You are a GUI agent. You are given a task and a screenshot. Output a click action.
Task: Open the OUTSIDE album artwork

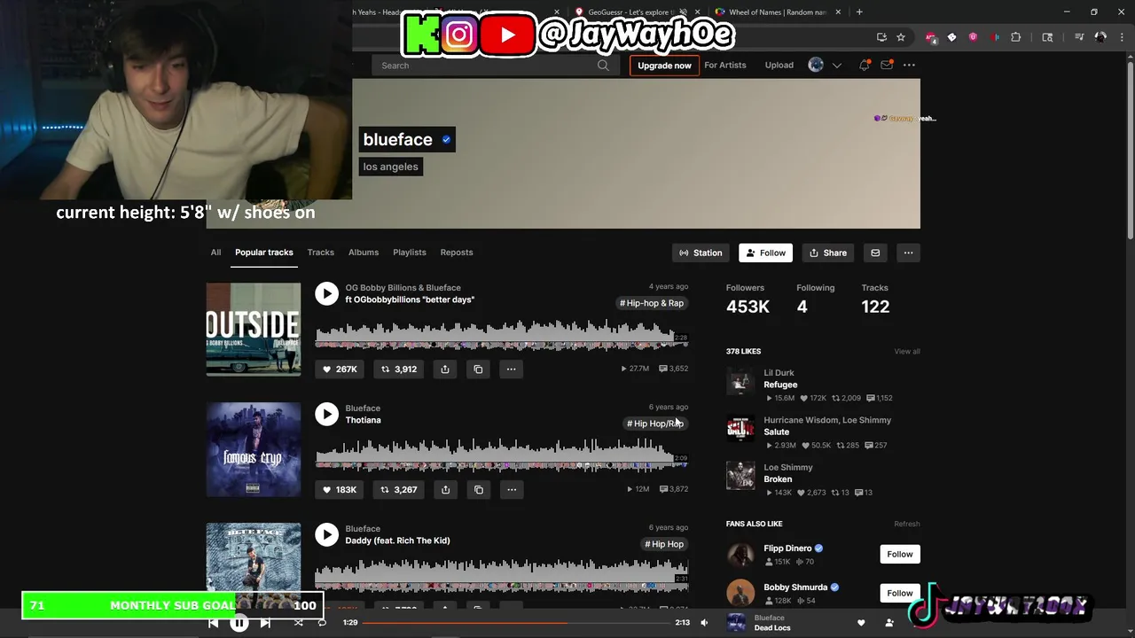[x=254, y=329]
